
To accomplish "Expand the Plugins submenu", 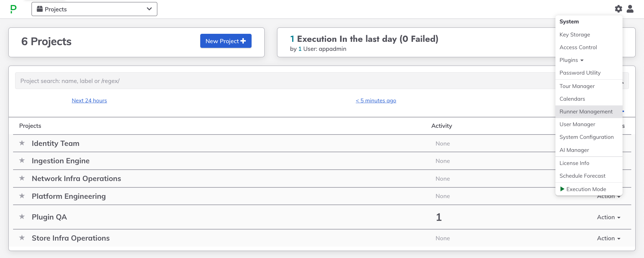I will pyautogui.click(x=572, y=60).
